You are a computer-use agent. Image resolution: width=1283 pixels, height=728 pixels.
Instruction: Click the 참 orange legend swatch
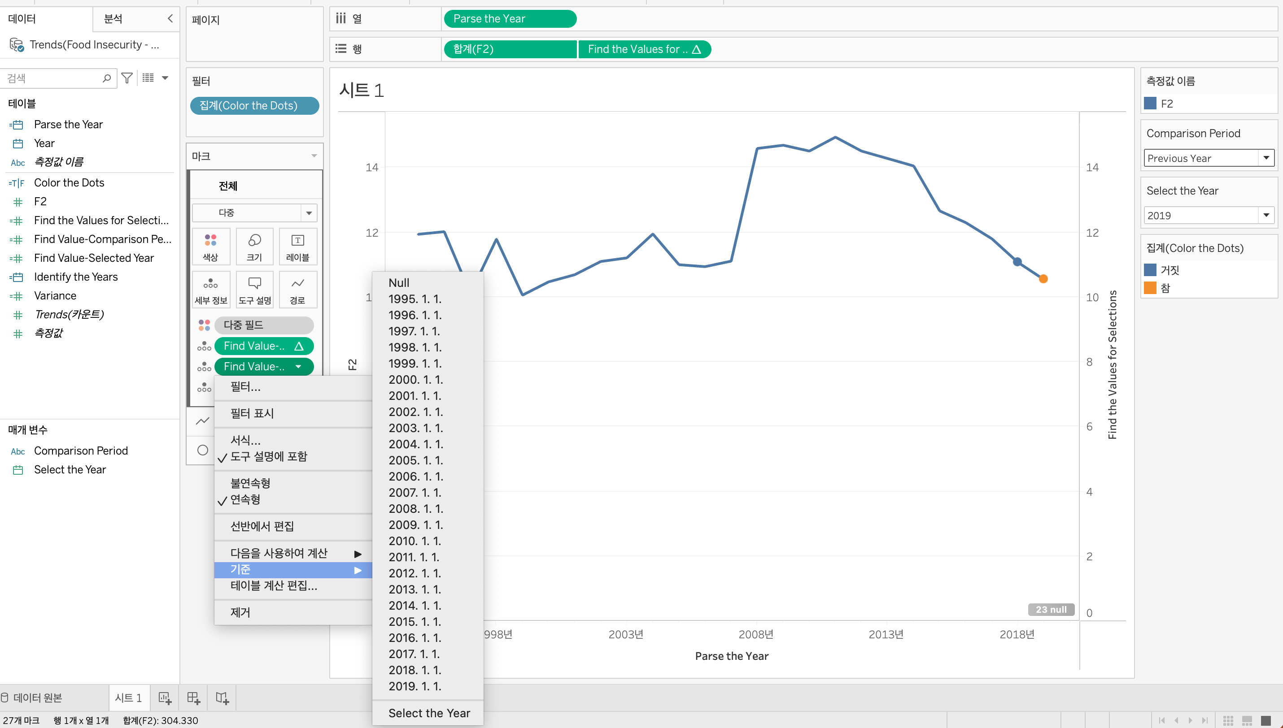pyautogui.click(x=1150, y=288)
